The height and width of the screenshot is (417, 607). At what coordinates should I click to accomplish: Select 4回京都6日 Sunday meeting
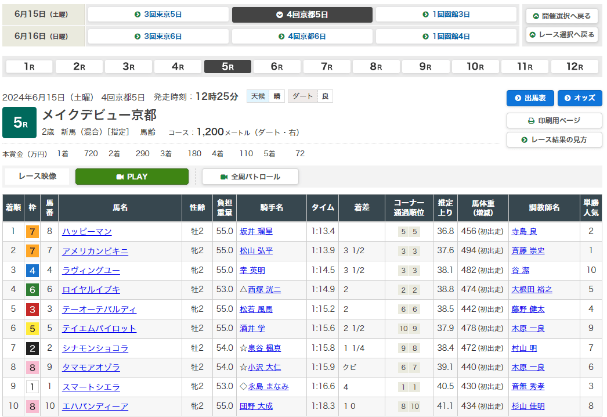(x=302, y=36)
